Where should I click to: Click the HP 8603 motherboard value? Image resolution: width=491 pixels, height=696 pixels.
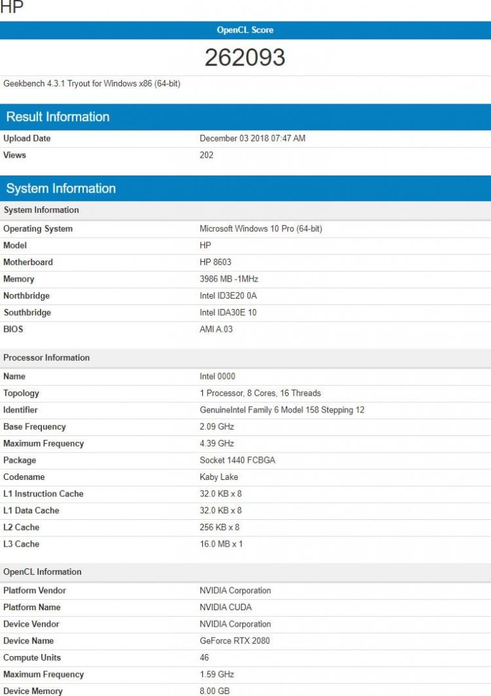(215, 262)
